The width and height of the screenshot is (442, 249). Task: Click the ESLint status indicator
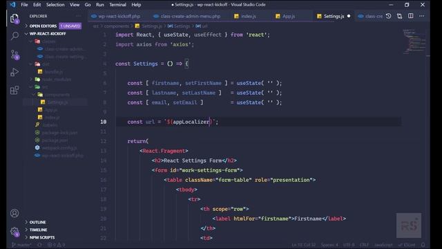(x=407, y=245)
